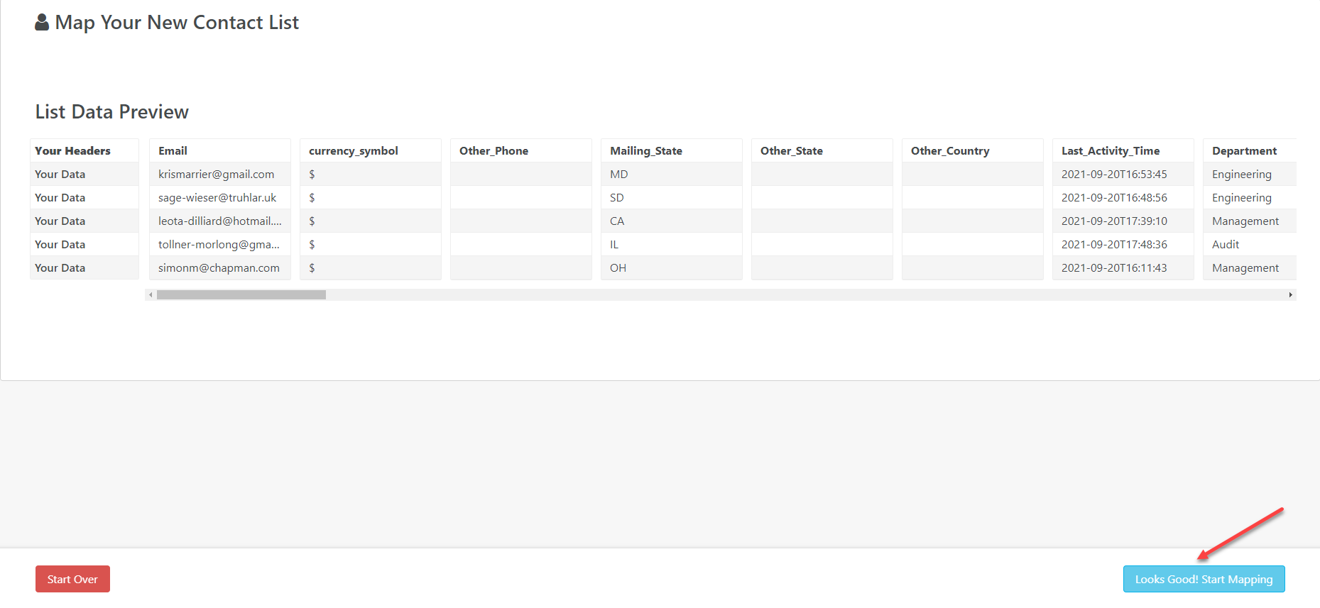Click Engineering in krismarrier row
This screenshot has width=1320, height=608.
[1242, 174]
